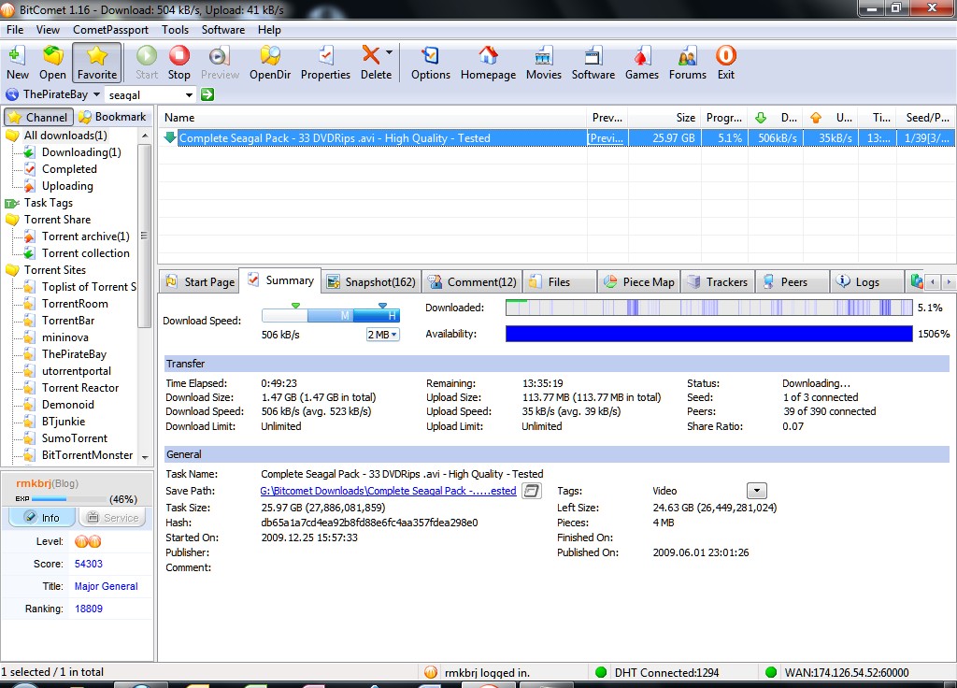Open the Options toolbar icon
The height and width of the screenshot is (688, 957).
pos(430,63)
